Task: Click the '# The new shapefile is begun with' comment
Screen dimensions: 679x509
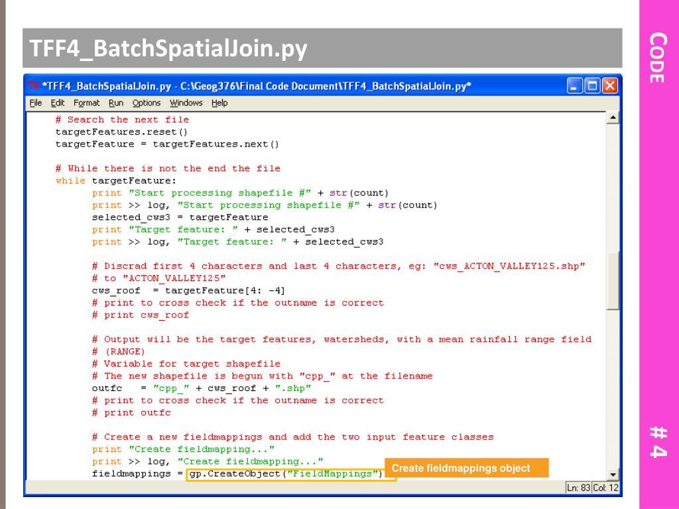Action: tap(263, 376)
